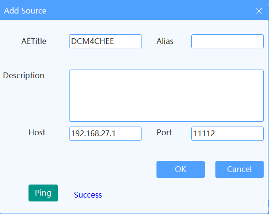This screenshot has height=214, width=269.
Task: Select the Host field showing 192.168.27.1
Action: [x=105, y=133]
